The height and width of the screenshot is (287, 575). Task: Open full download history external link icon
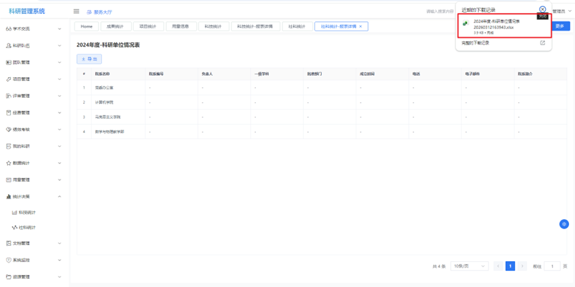(x=542, y=43)
